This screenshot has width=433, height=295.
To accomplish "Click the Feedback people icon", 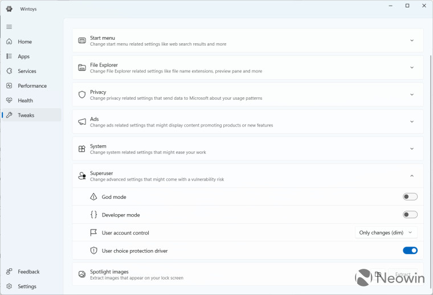I will [9, 272].
